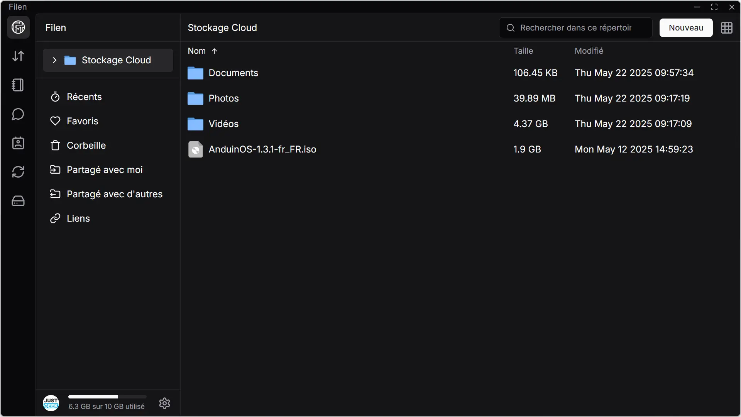The width and height of the screenshot is (741, 417).
Task: Select the Photos folder name
Action: tap(223, 98)
